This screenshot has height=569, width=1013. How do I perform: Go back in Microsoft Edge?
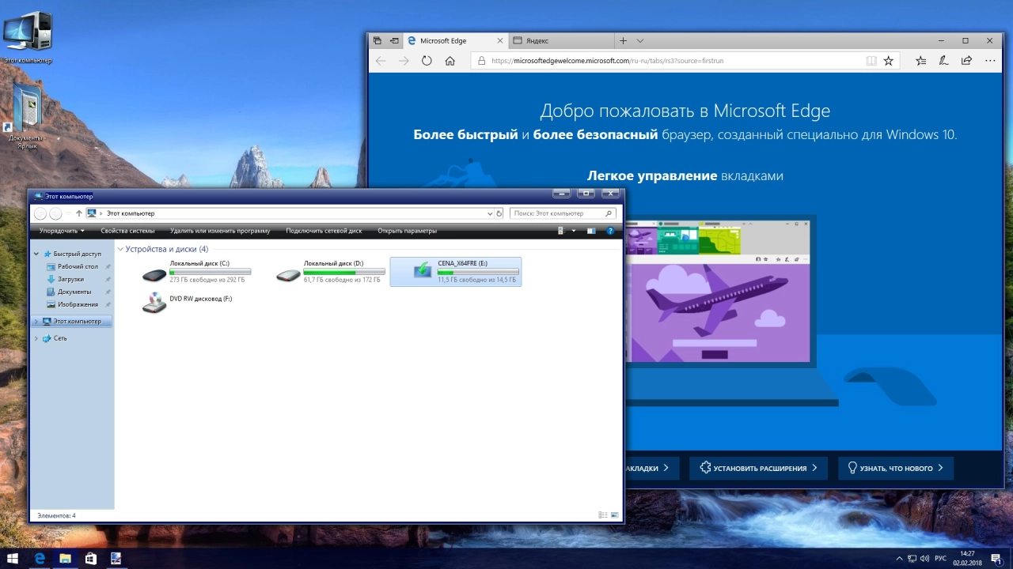tap(381, 61)
